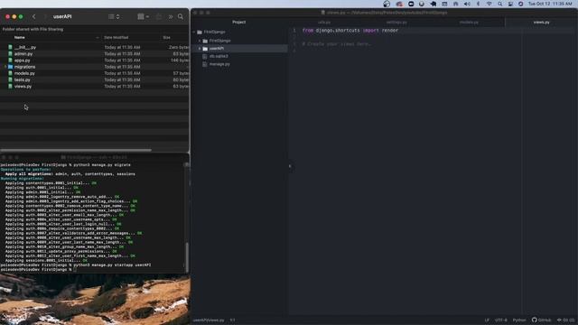Image resolution: width=578 pixels, height=325 pixels.
Task: Select the userAPI folder icon in the project tree
Action: [x=205, y=49]
